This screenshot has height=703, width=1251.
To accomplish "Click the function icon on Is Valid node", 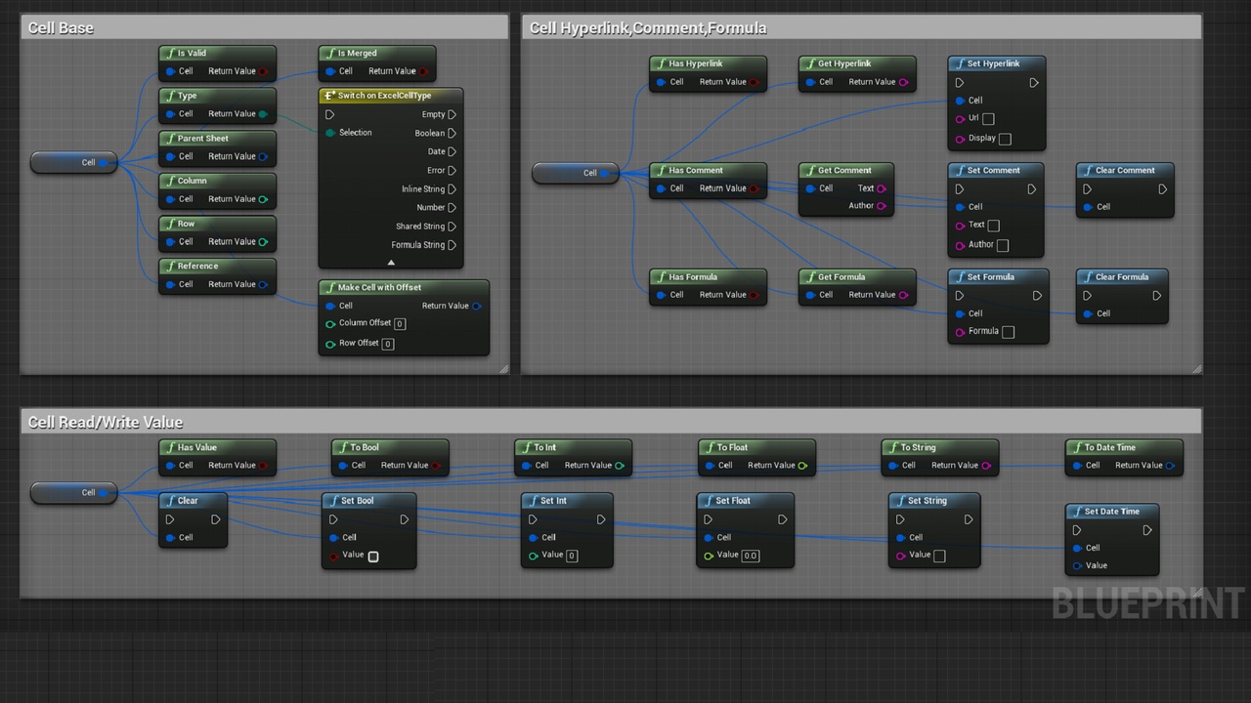I will pyautogui.click(x=170, y=54).
